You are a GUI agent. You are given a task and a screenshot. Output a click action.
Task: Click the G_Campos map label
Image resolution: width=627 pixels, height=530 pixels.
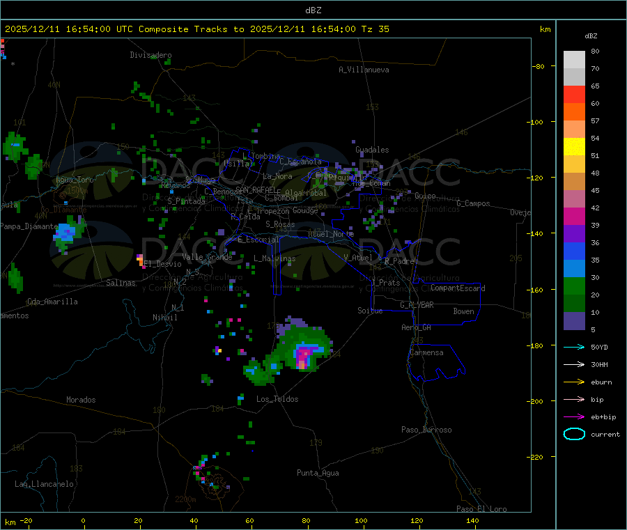click(x=474, y=203)
